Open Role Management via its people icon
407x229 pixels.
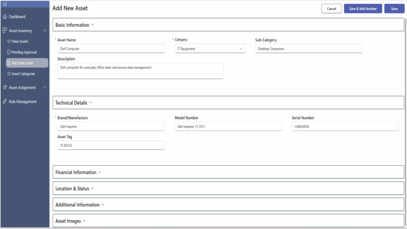tap(5, 101)
